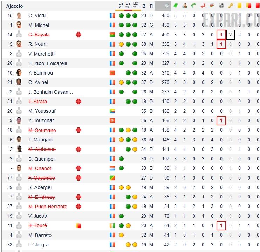Click yellow-red card icon beside B. Touré
This screenshot has width=260, height=252.
tap(78, 226)
